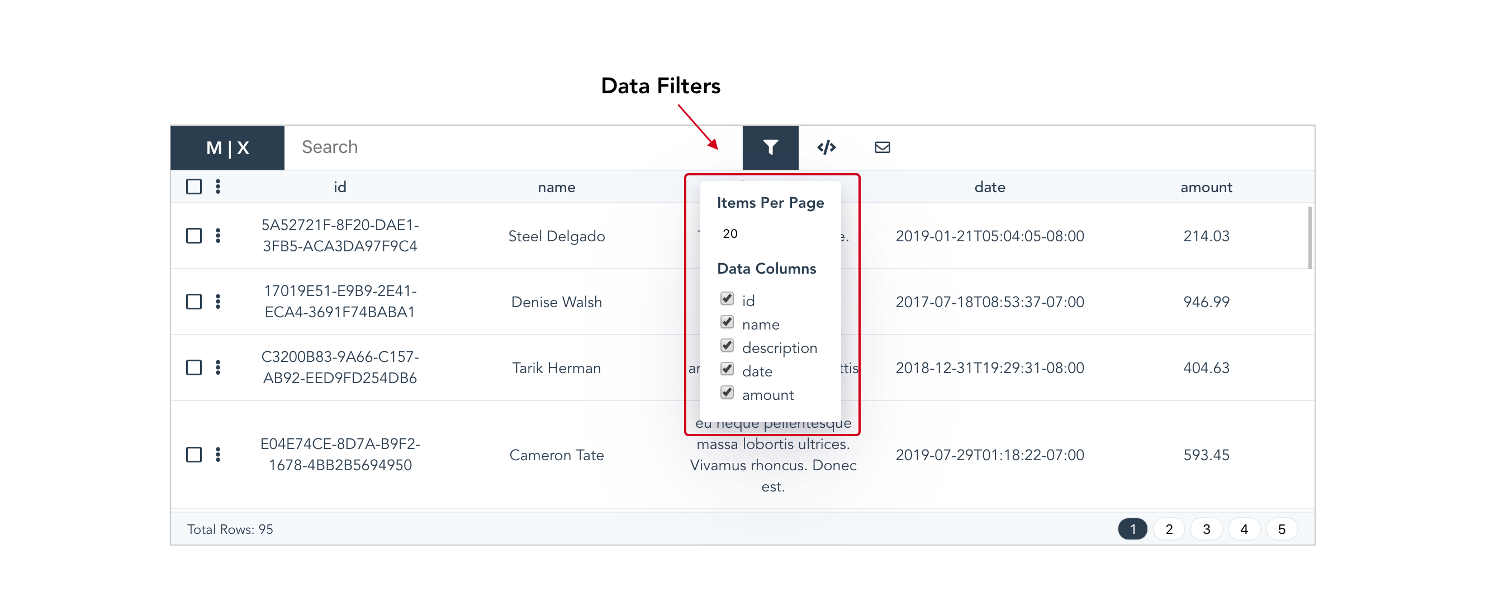Click the Denise Walsh name cell

coord(556,302)
